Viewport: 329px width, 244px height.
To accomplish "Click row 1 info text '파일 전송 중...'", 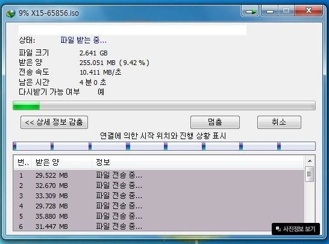I will tap(119, 175).
